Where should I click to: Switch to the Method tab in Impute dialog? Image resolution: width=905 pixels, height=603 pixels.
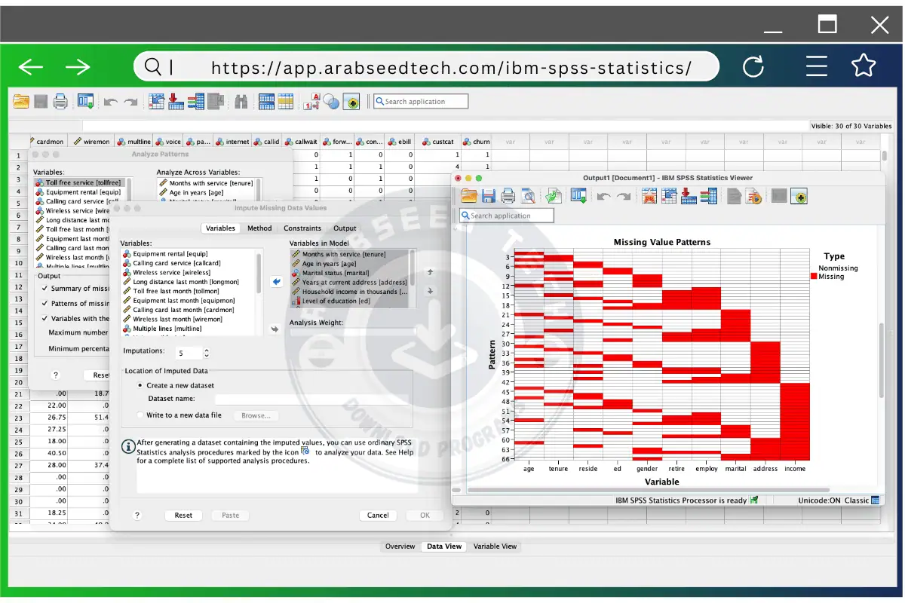(259, 228)
